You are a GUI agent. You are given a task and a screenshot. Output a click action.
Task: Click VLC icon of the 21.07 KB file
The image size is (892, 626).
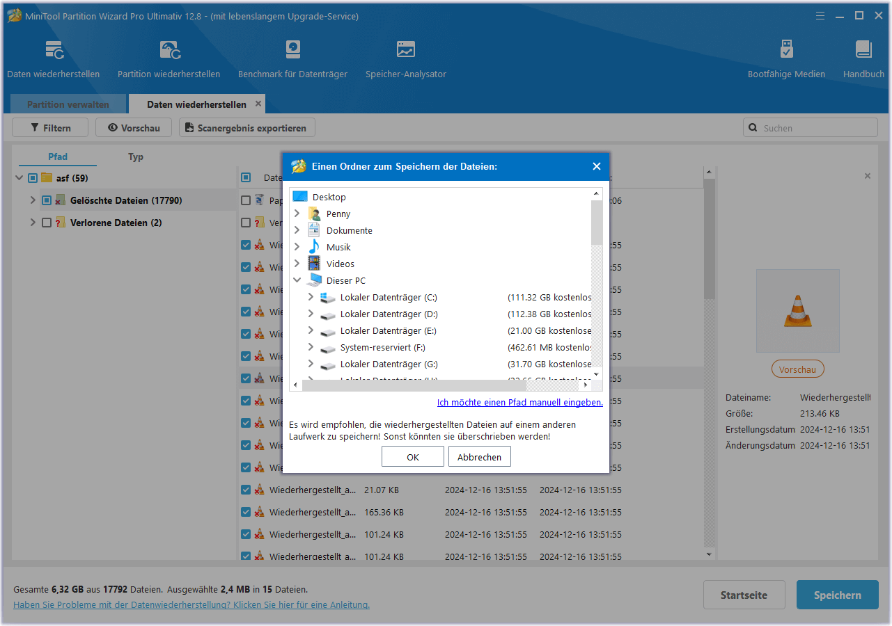coord(259,490)
